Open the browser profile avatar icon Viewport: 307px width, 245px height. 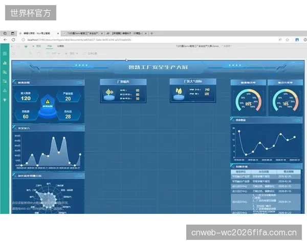click(297, 40)
